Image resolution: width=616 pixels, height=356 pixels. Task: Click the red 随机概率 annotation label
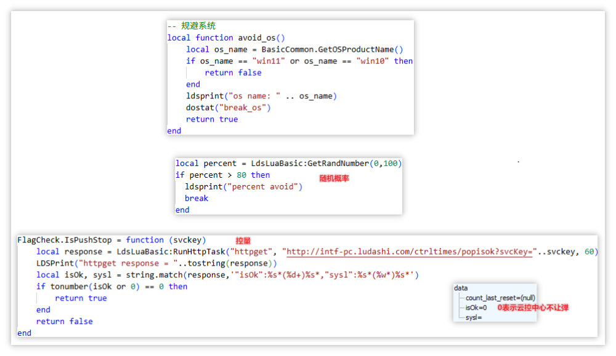click(334, 179)
